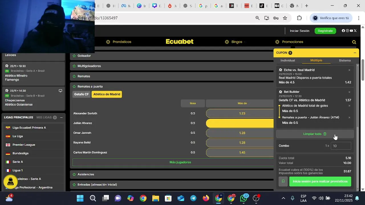Favorite the Goleador market star
The height and width of the screenshot is (205, 365).
click(x=74, y=56)
